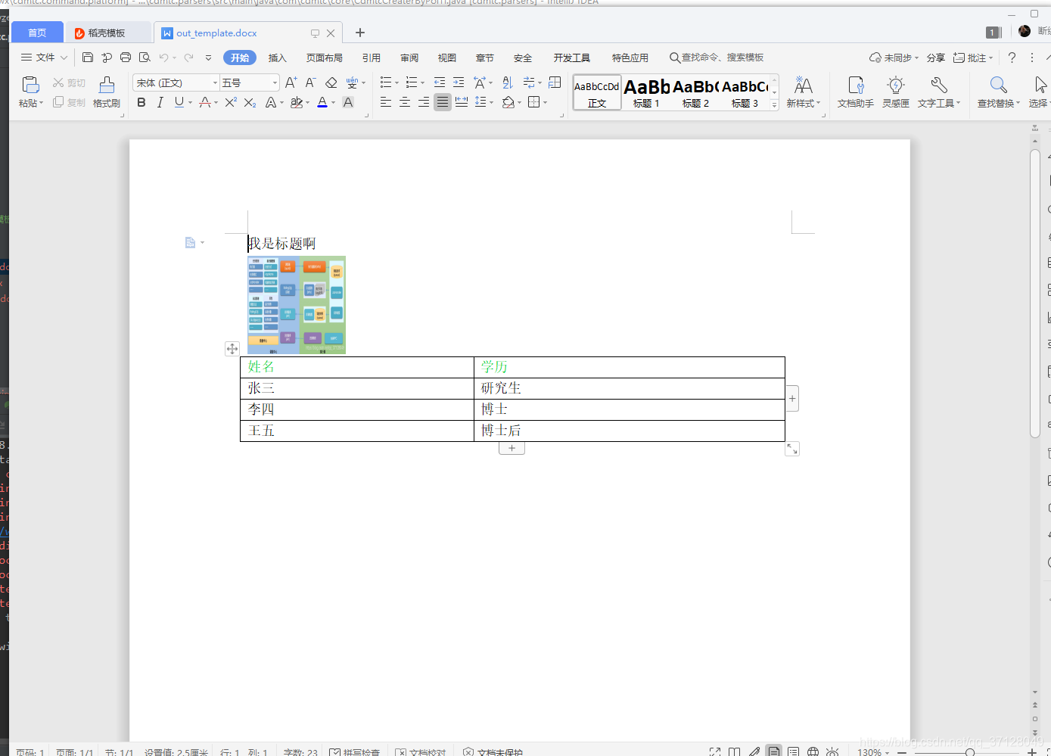Toggle Underline formatting

[x=179, y=102]
